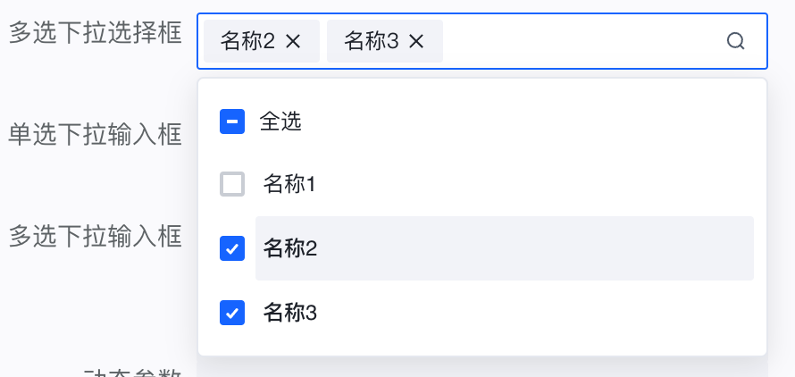
Task: Remove the 名称3 tag with its X icon
Action: coord(416,41)
